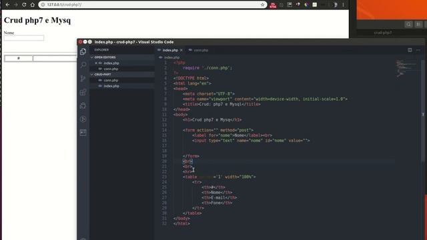This screenshot has height=240, width=427.
Task: Click the table width line 23 in editor
Action: 220,177
